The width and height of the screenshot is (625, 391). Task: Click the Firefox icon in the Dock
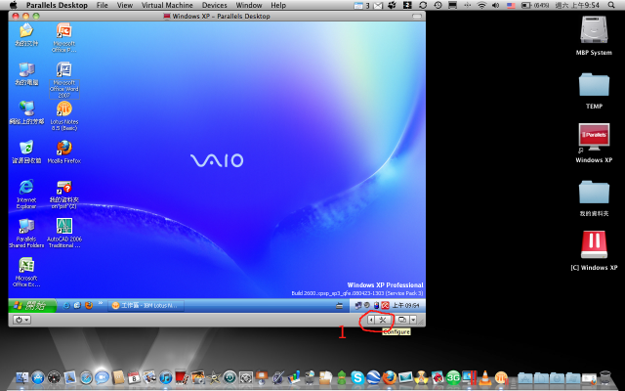coord(390,377)
